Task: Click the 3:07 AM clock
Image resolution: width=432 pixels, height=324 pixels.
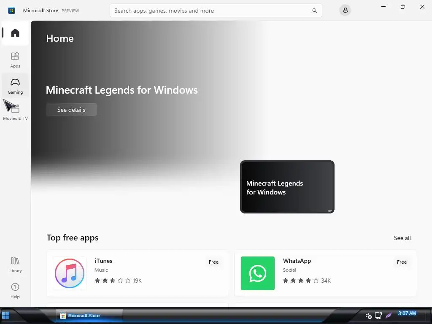Action: (407, 313)
